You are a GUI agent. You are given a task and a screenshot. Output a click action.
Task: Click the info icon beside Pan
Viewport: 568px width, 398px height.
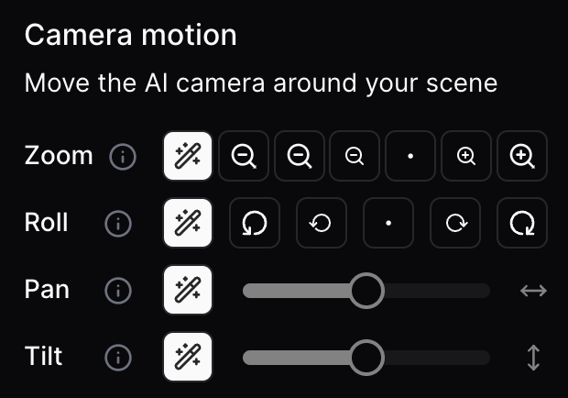point(118,291)
